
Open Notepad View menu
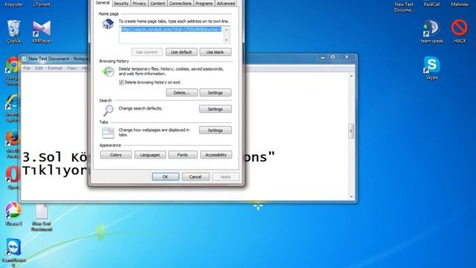[x=72, y=68]
